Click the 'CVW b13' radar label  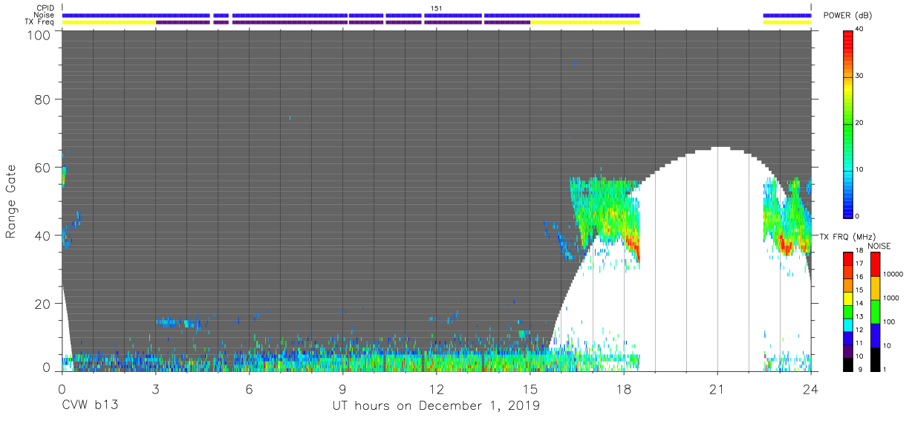point(90,406)
